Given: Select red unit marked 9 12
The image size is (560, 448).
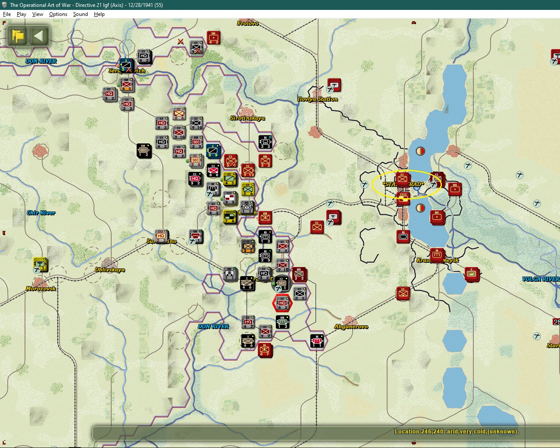Looking at the screenshot, I should click(248, 170).
